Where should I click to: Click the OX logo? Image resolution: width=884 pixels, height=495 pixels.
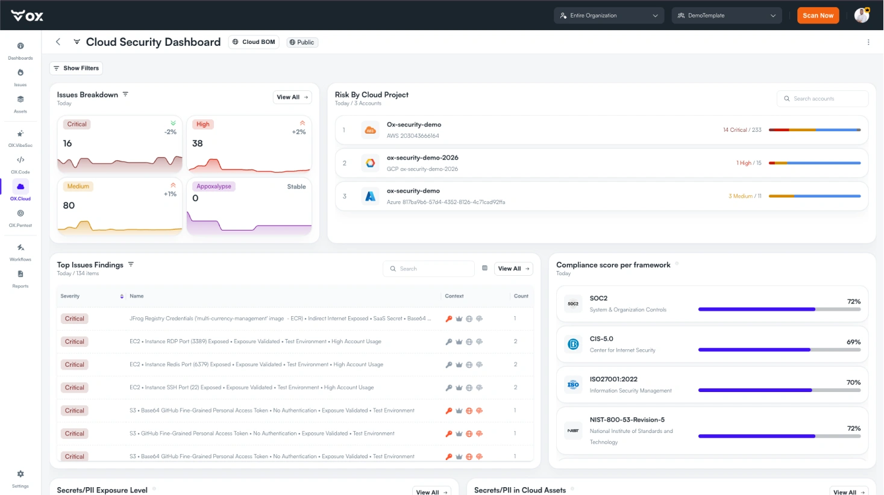click(x=27, y=16)
